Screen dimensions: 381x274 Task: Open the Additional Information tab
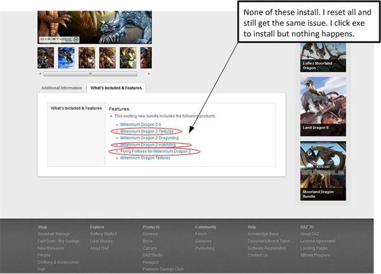(x=62, y=88)
